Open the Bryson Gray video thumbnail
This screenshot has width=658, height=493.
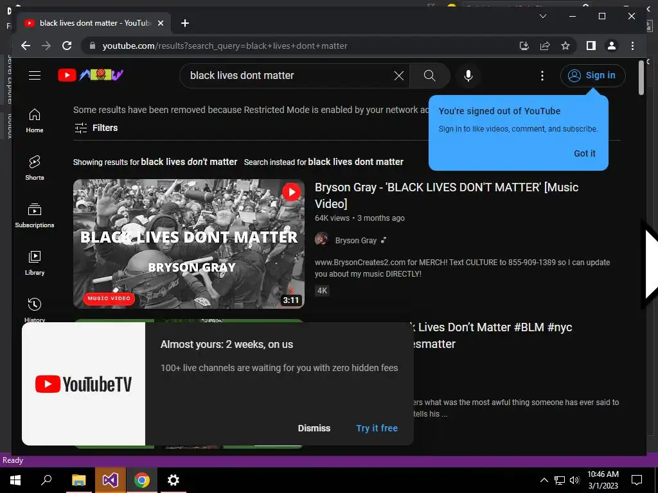pyautogui.click(x=189, y=243)
